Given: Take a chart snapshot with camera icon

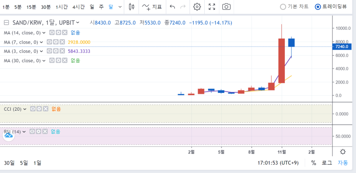Looking at the screenshot, I should pyautogui.click(x=227, y=7).
